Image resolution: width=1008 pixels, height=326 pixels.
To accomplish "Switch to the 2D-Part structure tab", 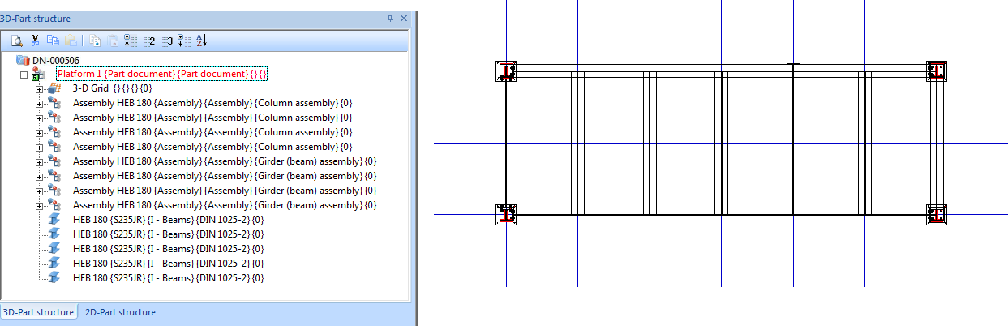I will 120,312.
